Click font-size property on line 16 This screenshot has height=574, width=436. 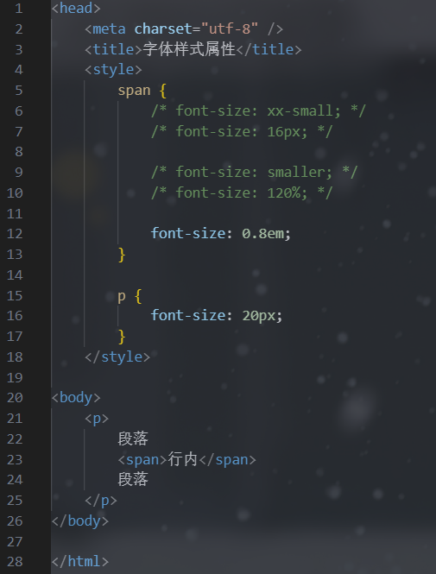[x=188, y=316]
